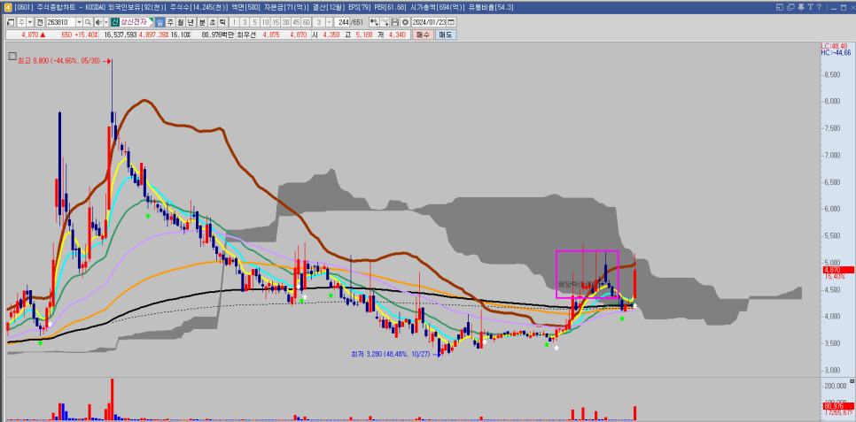Click the add indicator toolbar icon

375,22
